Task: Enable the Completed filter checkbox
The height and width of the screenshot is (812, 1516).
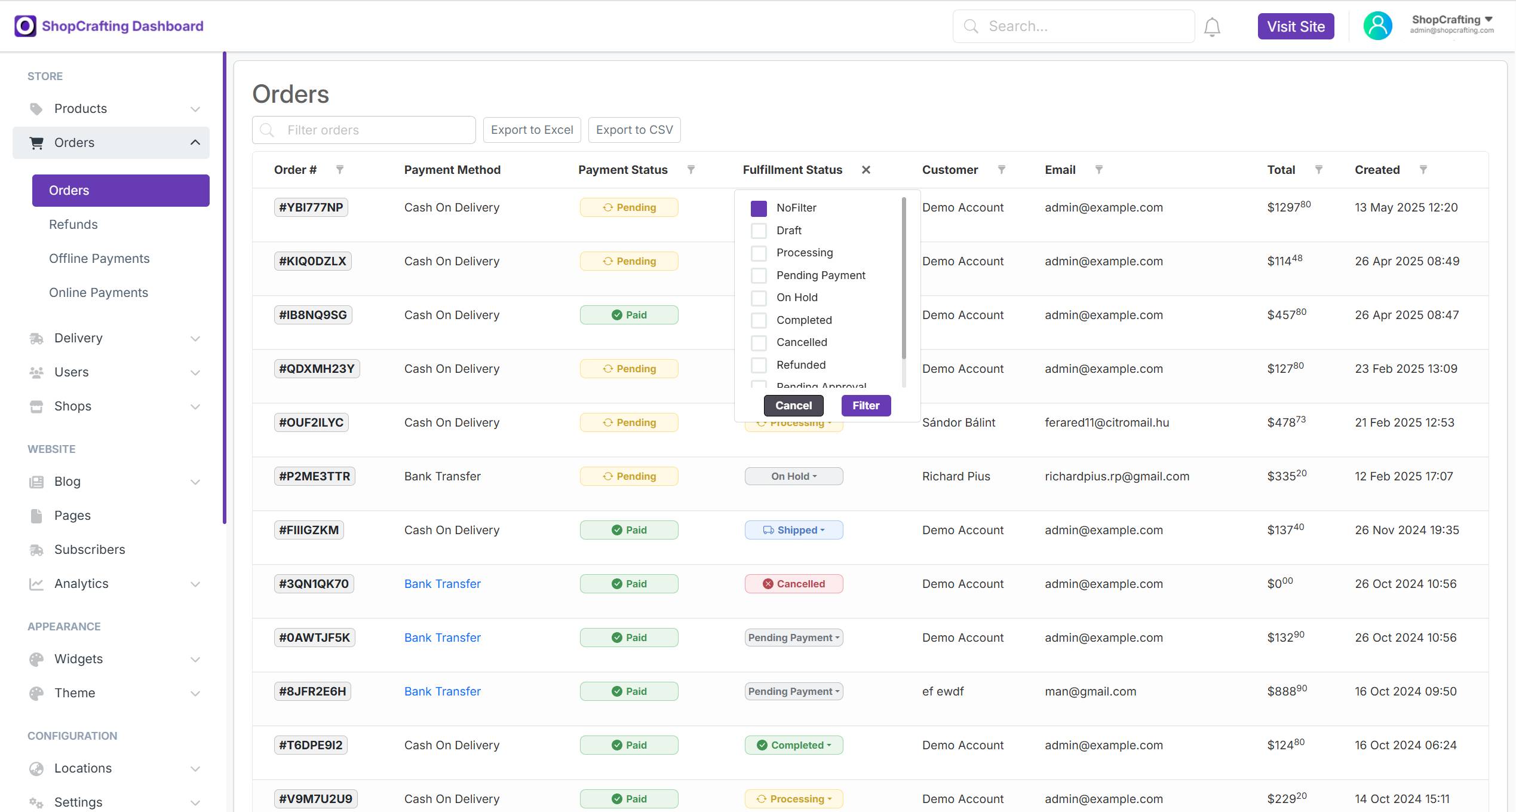Action: [759, 320]
